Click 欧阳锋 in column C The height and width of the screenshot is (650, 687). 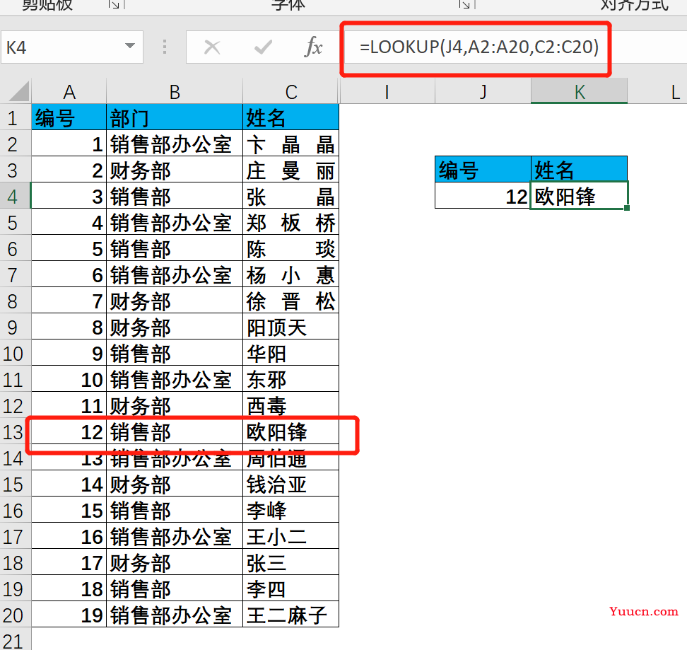point(291,431)
